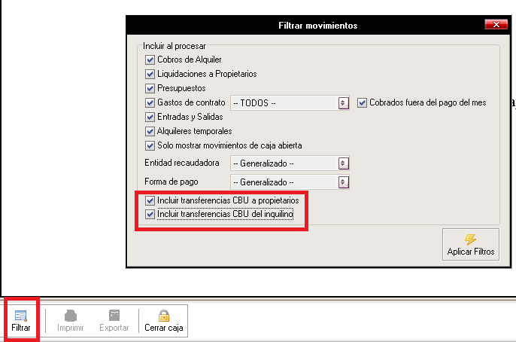Toggle Liquidaciones a Propietarios checkbox

[x=150, y=74]
